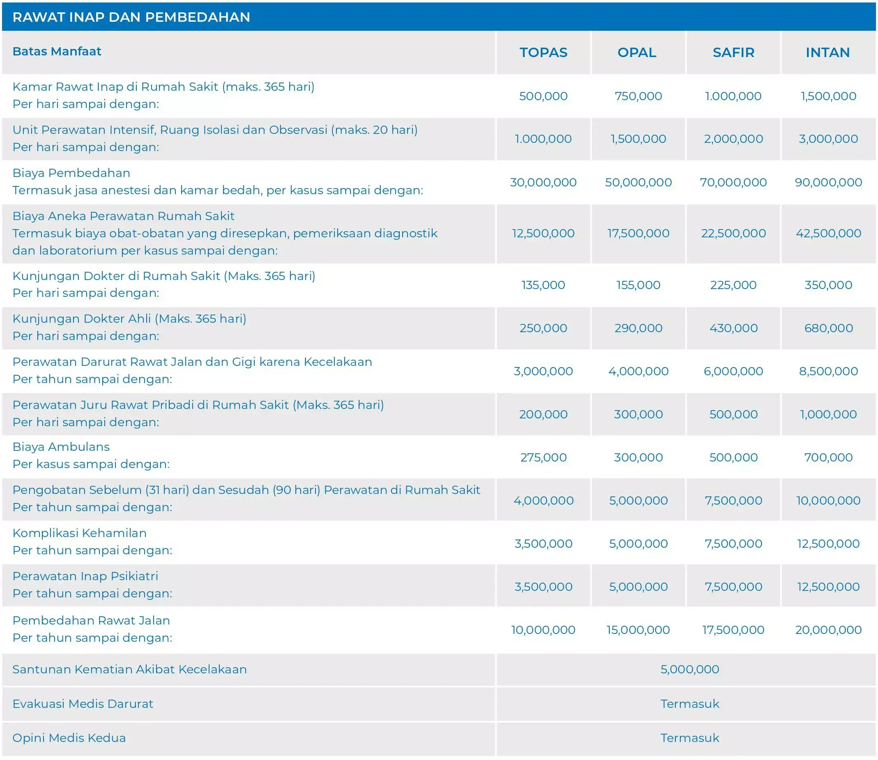This screenshot has width=878, height=760.
Task: Click Termasuk in Evakuasi Medis Darurat row
Action: click(x=689, y=704)
